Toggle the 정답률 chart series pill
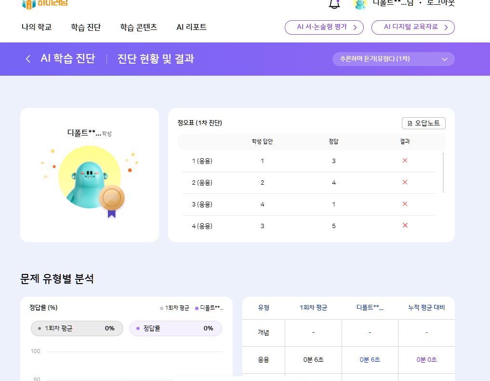This screenshot has height=381, width=490. [x=175, y=328]
